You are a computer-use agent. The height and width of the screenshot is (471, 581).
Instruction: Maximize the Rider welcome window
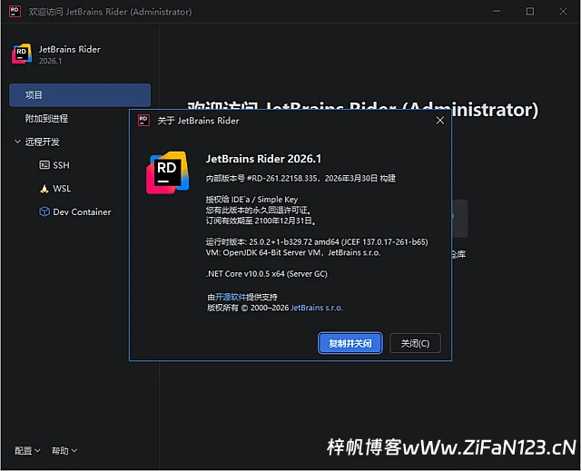(x=530, y=12)
